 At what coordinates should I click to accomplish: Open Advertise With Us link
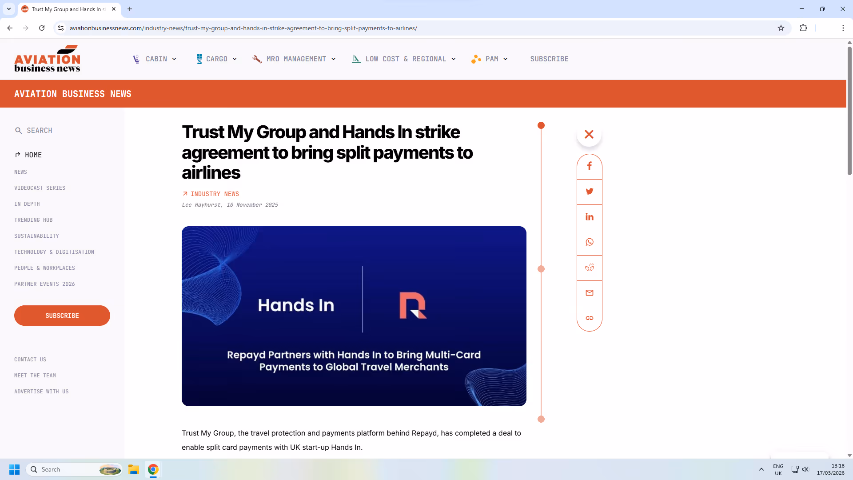[41, 392]
